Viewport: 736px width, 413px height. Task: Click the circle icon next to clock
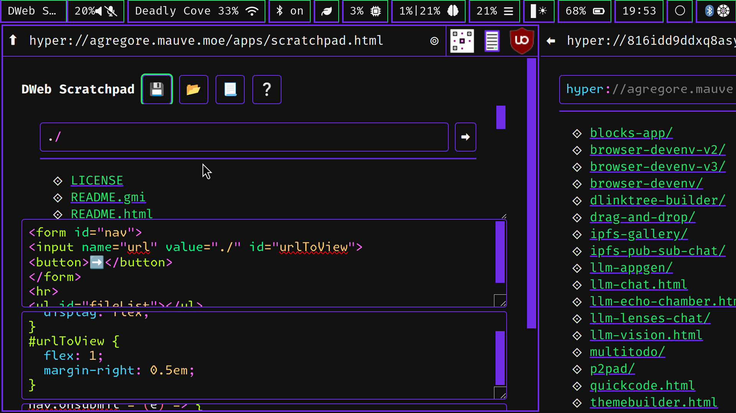[x=680, y=11]
